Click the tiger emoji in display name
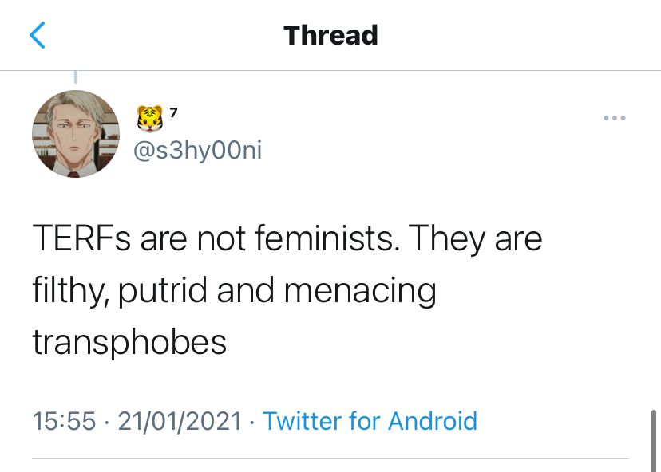This screenshot has width=661, height=472. point(149,117)
